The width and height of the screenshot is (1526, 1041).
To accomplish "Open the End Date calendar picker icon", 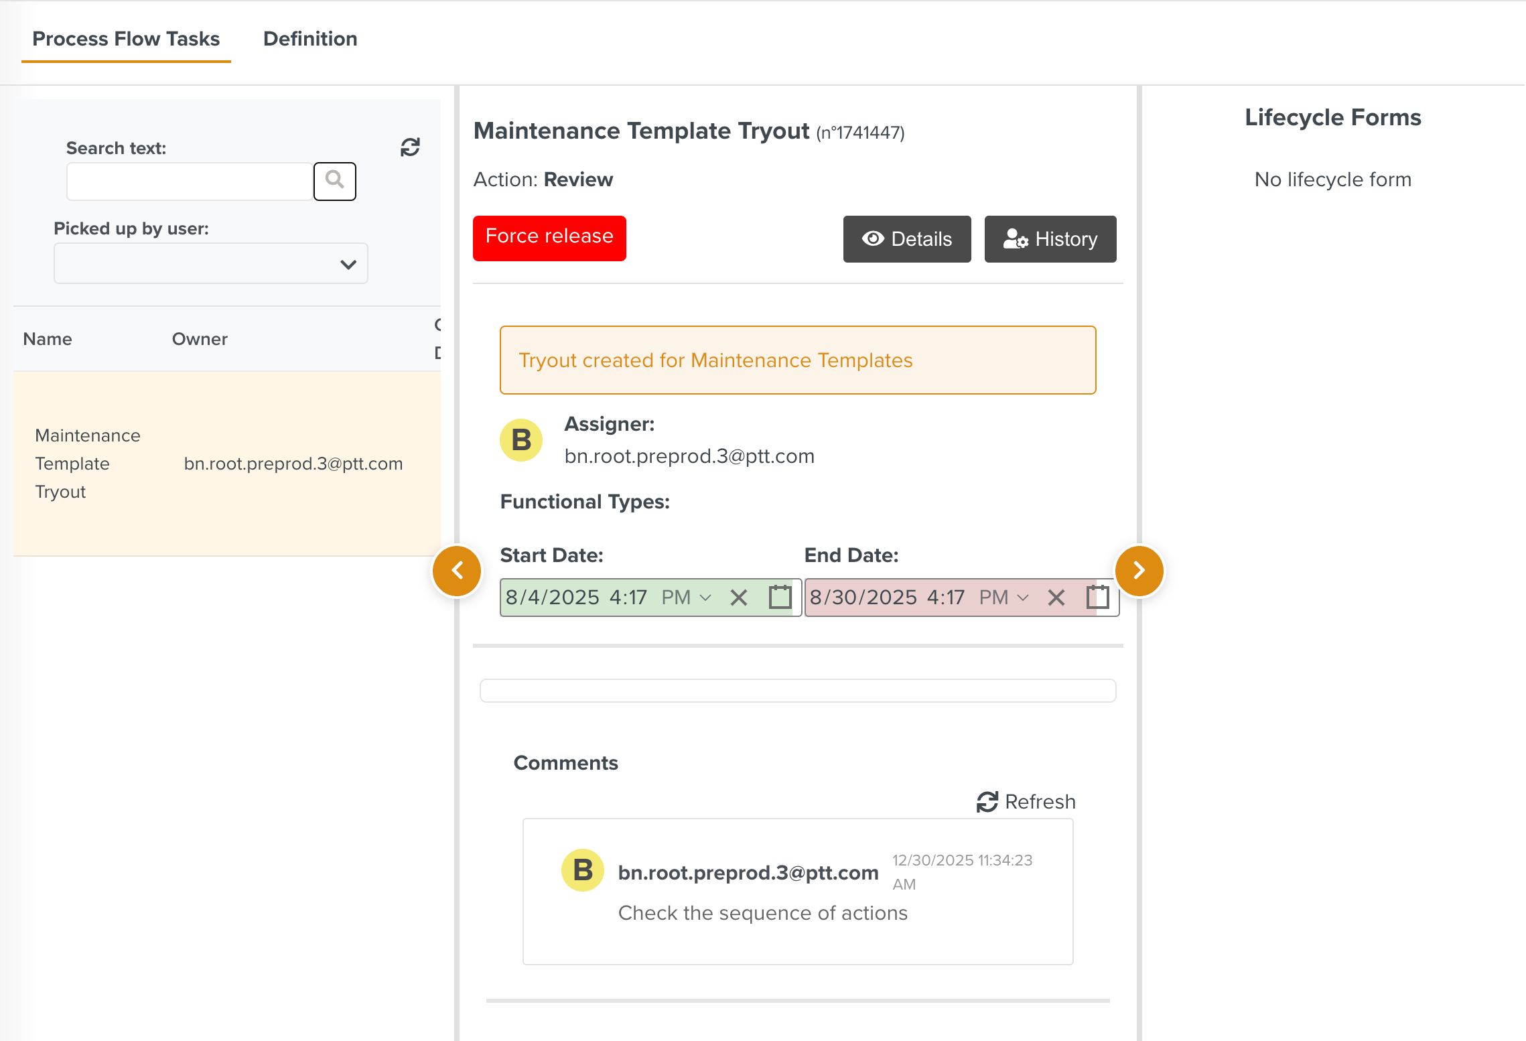I will 1097,597.
